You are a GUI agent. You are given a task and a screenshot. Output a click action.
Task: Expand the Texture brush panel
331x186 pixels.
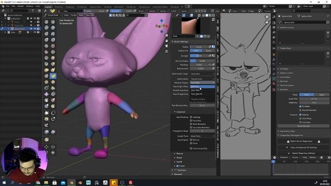click(x=175, y=153)
